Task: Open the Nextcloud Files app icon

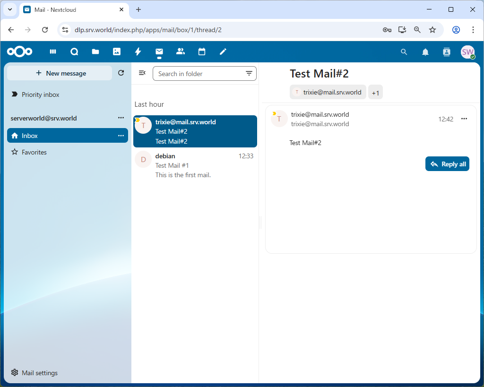Action: click(95, 52)
